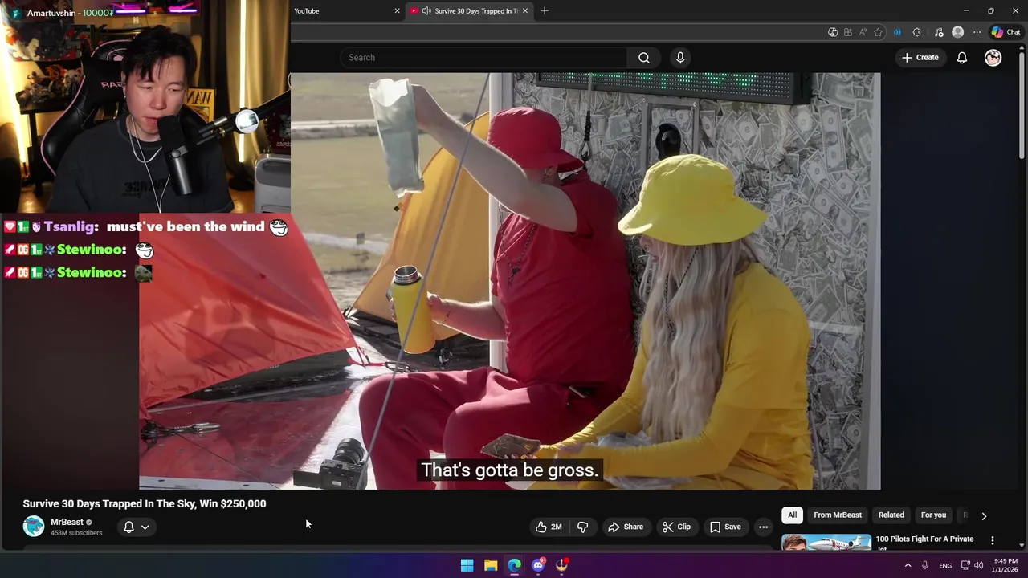Screen dimensions: 1028x578
Task: Open the Discord taskbar icon
Action: (x=538, y=565)
